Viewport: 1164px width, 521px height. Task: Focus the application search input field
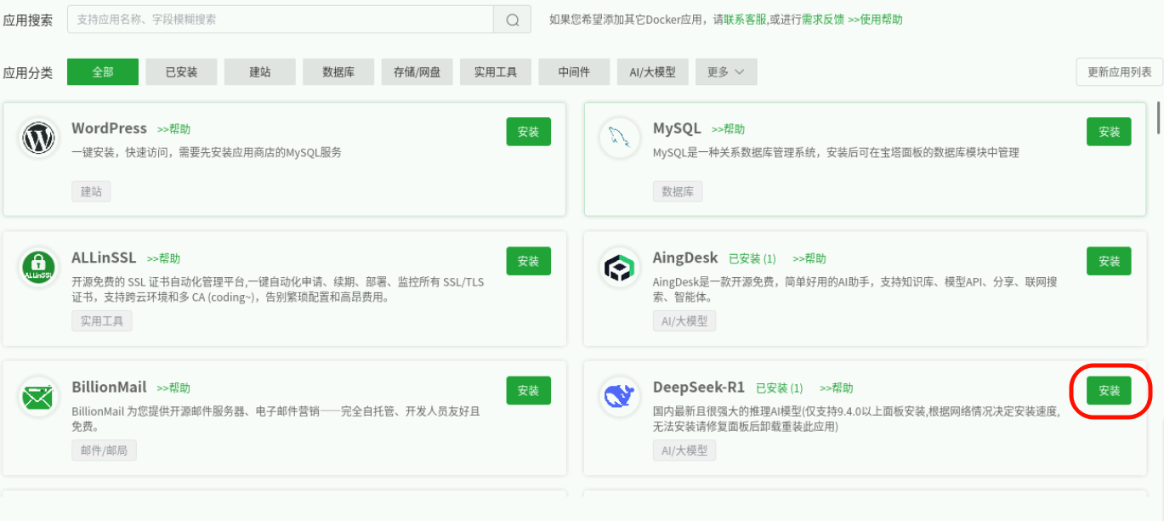(x=281, y=20)
